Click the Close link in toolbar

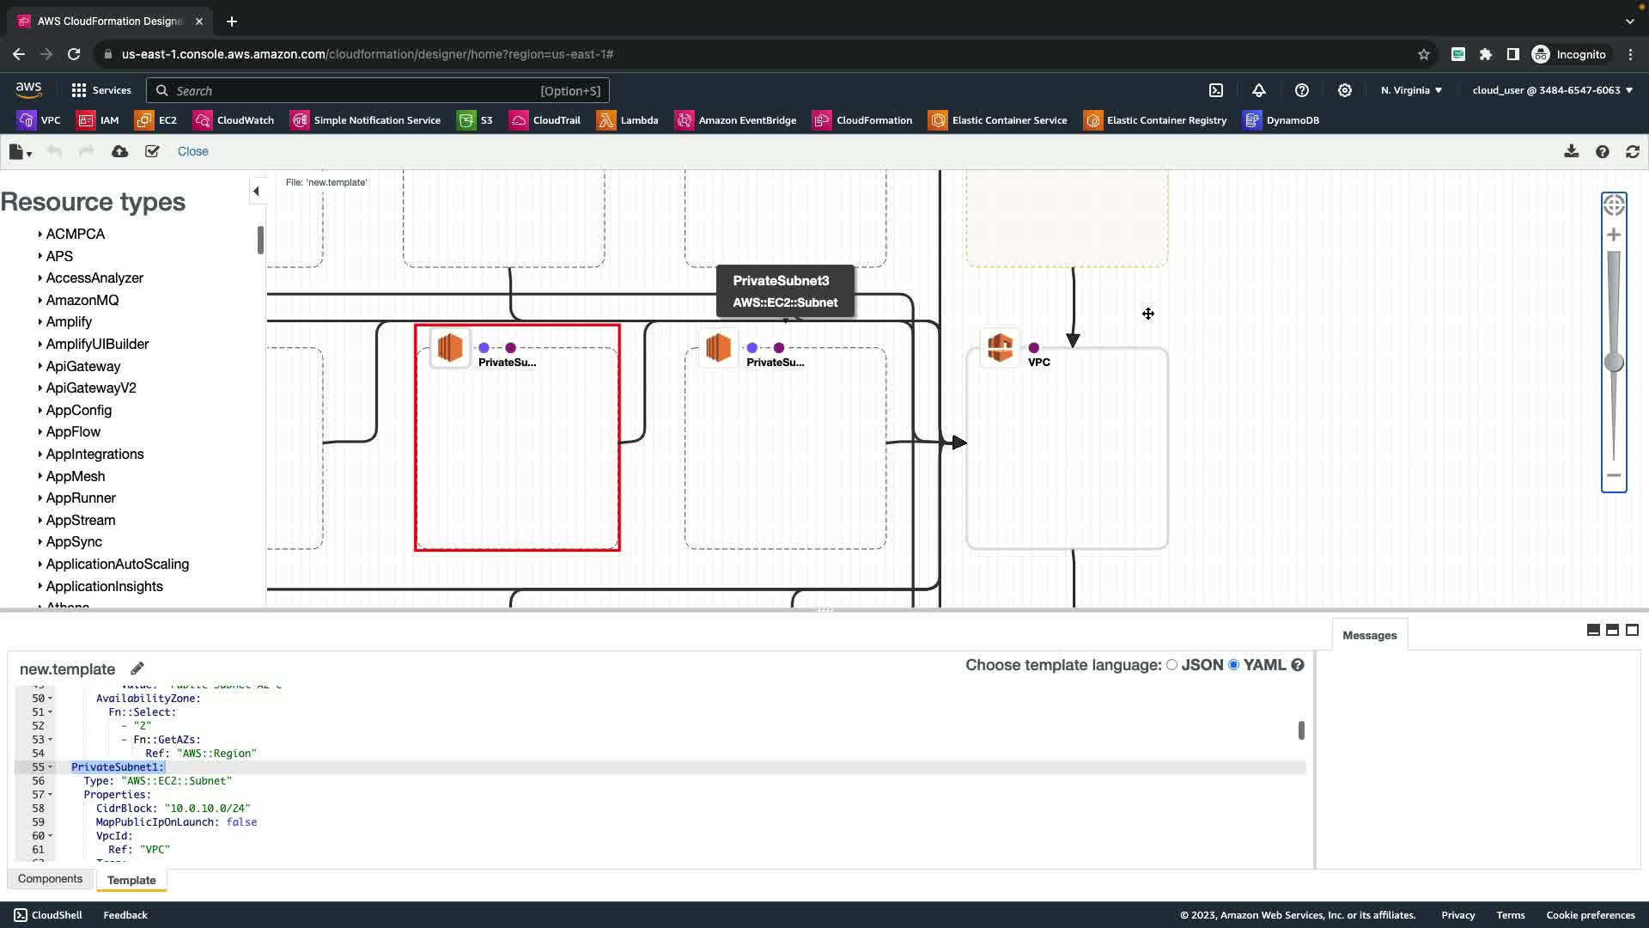pos(192,151)
